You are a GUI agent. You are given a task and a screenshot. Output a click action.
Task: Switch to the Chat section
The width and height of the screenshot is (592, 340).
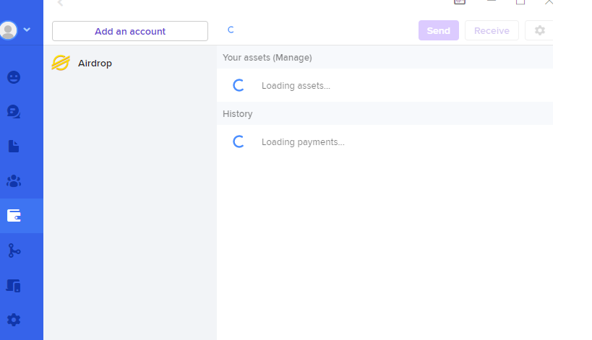pyautogui.click(x=14, y=112)
